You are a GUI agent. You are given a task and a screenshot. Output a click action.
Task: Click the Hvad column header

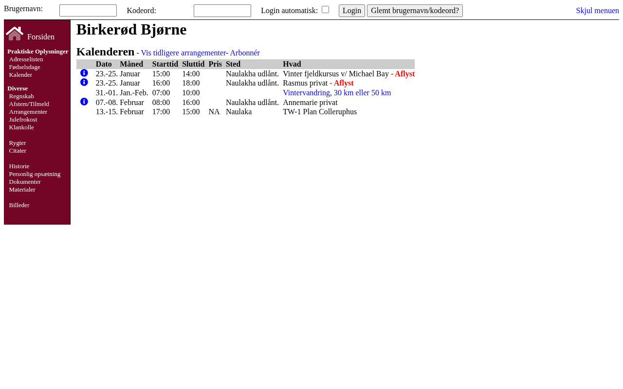(292, 64)
